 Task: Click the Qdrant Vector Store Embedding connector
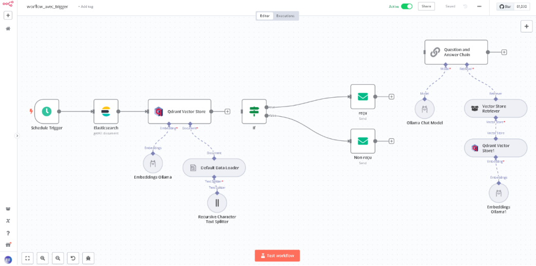tap(169, 123)
